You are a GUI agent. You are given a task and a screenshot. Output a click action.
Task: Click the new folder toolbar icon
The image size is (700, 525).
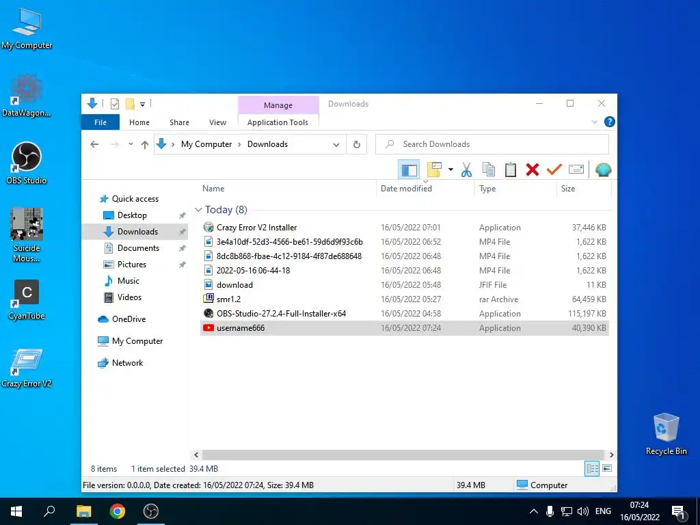(x=434, y=170)
